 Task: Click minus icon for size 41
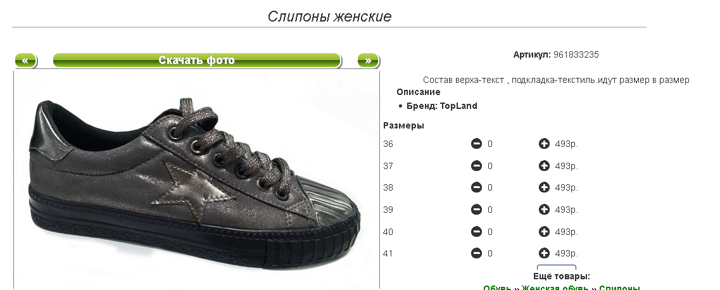click(x=476, y=253)
